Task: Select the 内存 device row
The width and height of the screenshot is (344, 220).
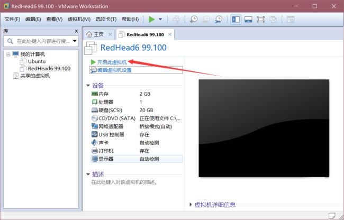Action: tap(137, 94)
